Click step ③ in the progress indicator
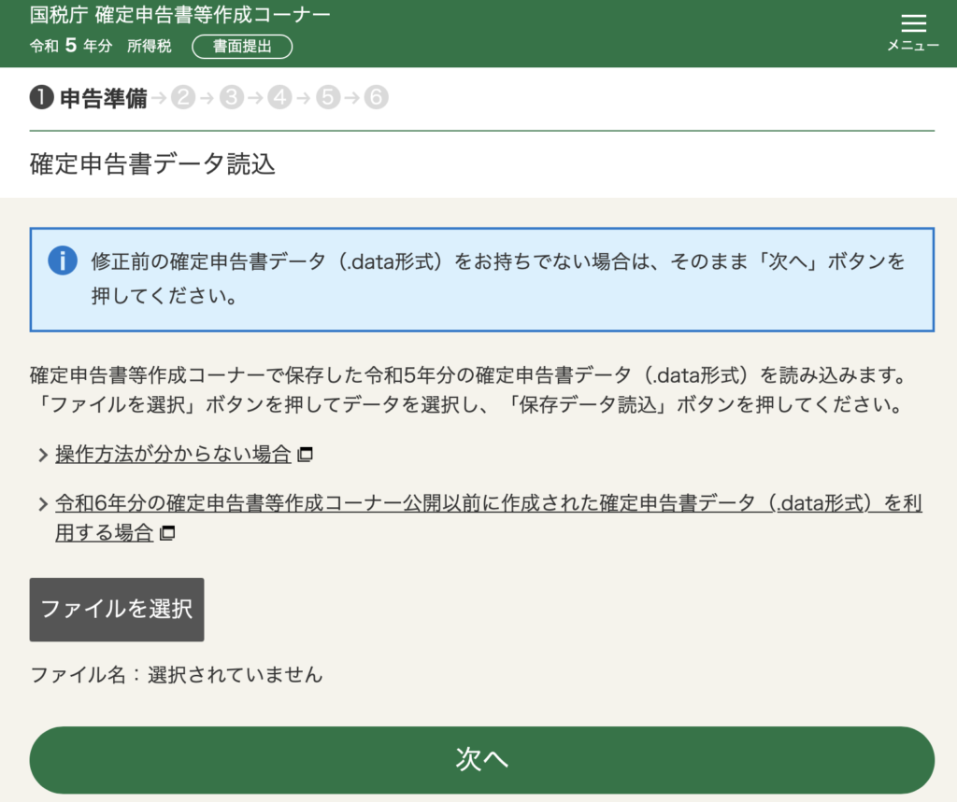The height and width of the screenshot is (802, 957). pos(231,97)
